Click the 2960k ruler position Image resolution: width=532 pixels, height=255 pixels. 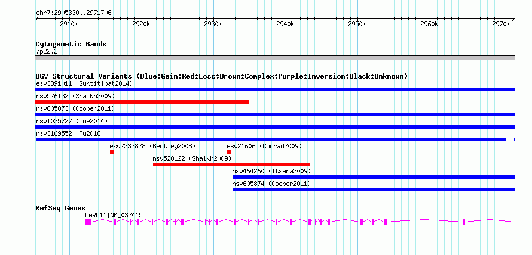click(430, 24)
